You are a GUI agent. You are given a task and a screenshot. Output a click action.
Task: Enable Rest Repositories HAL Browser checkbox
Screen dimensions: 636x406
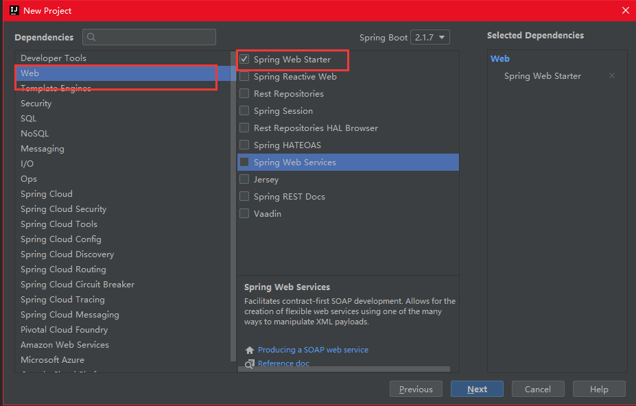[244, 128]
